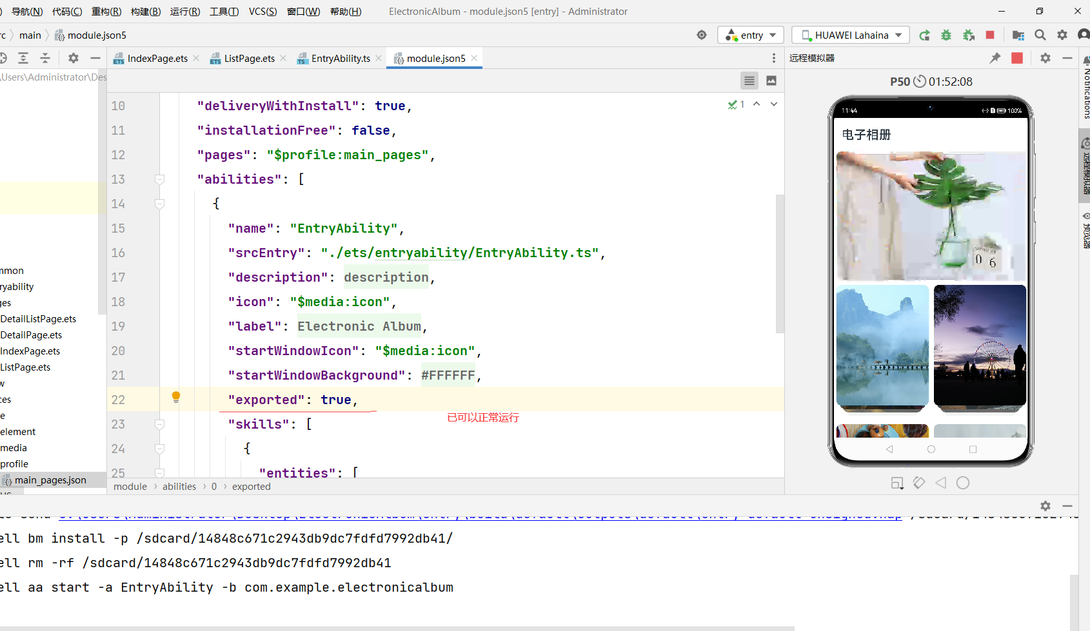Viewport: 1090px width, 631px height.
Task: Open the 窗口(W) menu
Action: (303, 12)
